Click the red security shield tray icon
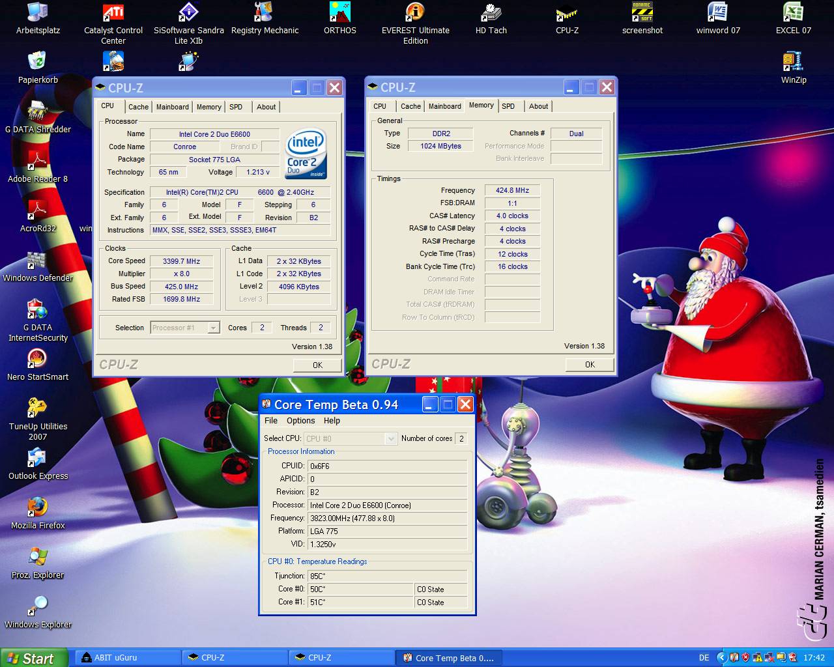The height and width of the screenshot is (667, 834). (745, 658)
